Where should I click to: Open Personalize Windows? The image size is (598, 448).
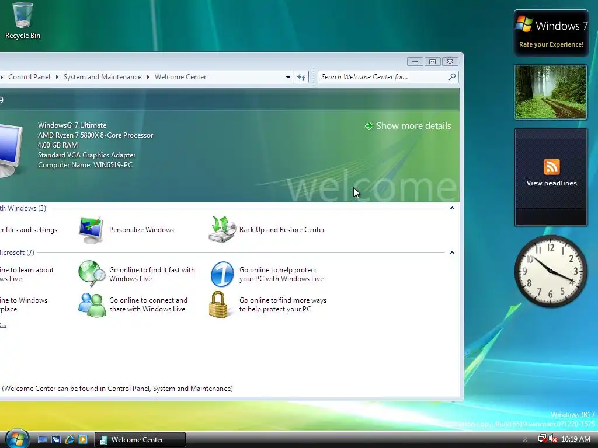click(141, 230)
